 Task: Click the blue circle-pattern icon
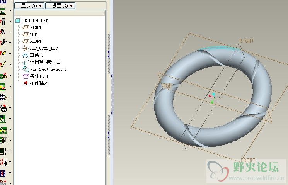tap(3, 173)
